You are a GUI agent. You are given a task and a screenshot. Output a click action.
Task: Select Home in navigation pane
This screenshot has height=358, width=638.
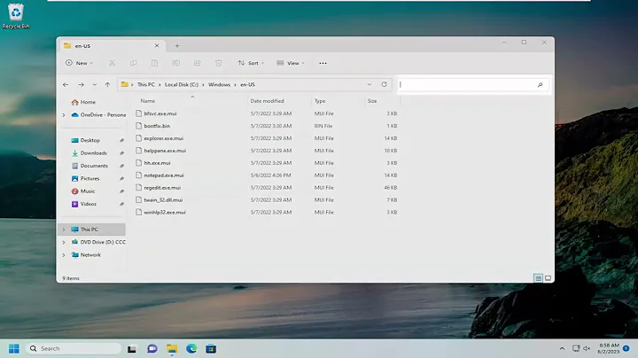click(83, 102)
